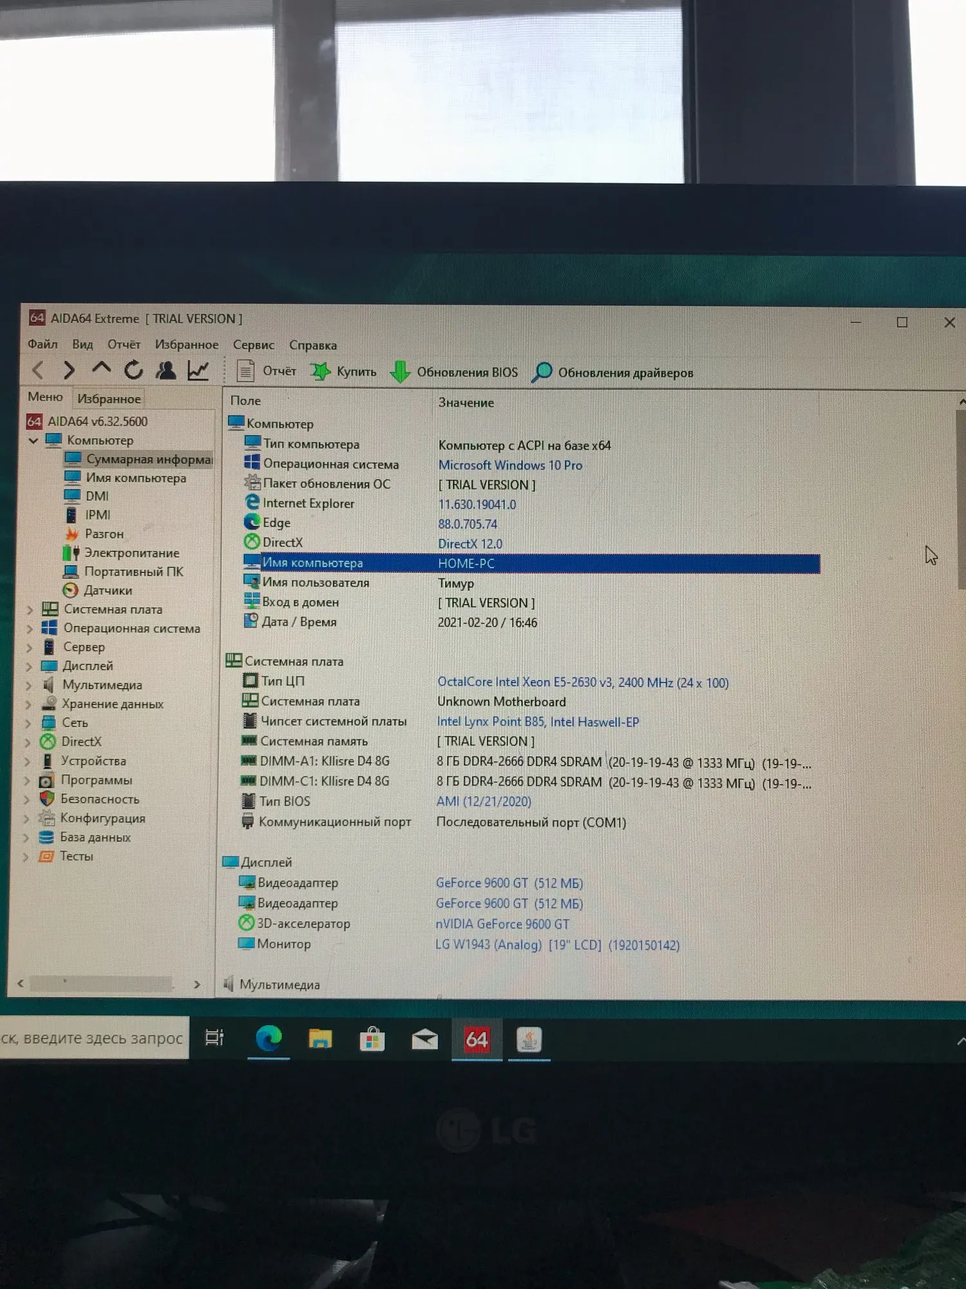The image size is (966, 1289).
Task: Select the Электропитание tree item
Action: coord(121,553)
